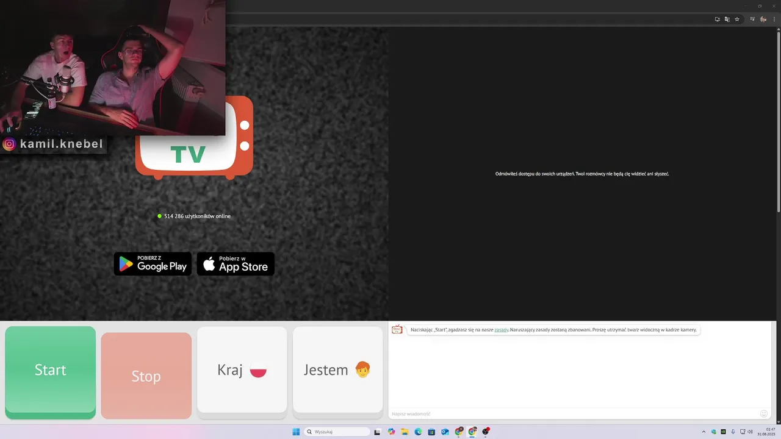Open Copilot from the taskbar

click(x=392, y=432)
